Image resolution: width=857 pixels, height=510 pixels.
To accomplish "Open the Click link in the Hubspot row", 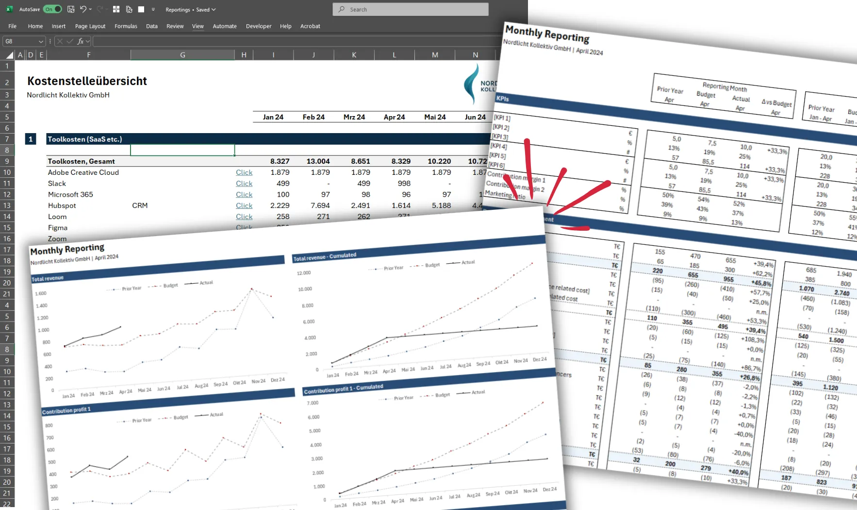I will (244, 205).
